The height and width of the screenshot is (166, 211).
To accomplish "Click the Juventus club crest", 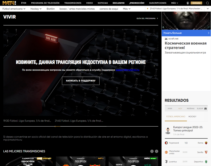I will coord(166,161).
